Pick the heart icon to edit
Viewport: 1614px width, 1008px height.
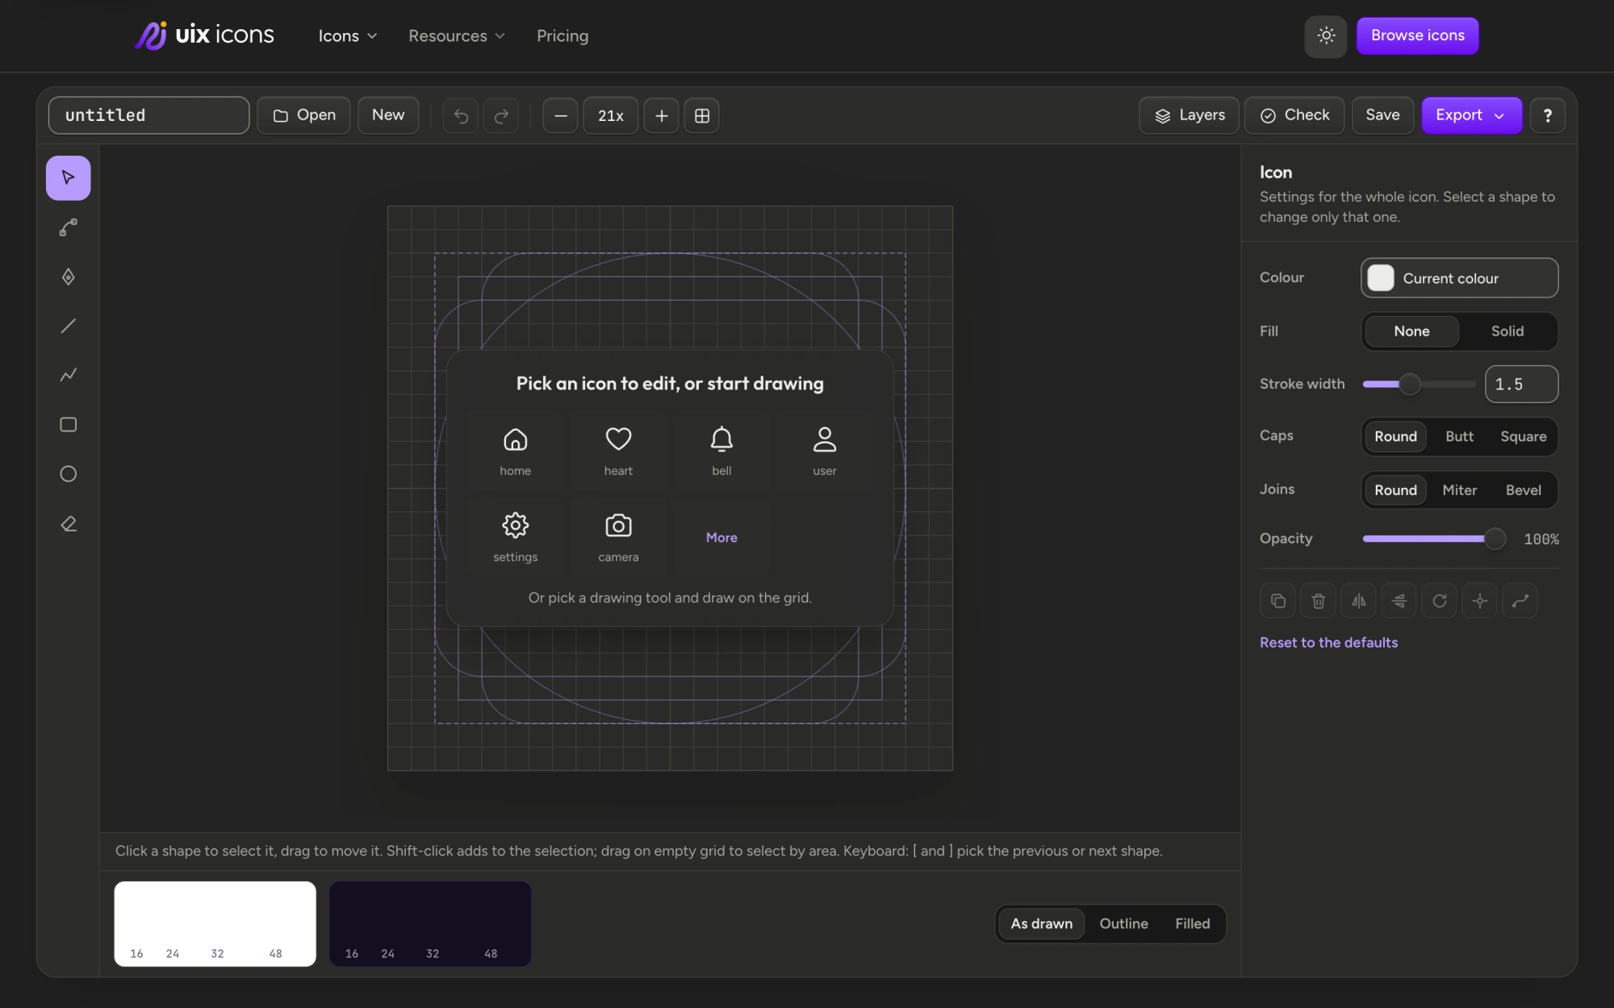click(619, 451)
